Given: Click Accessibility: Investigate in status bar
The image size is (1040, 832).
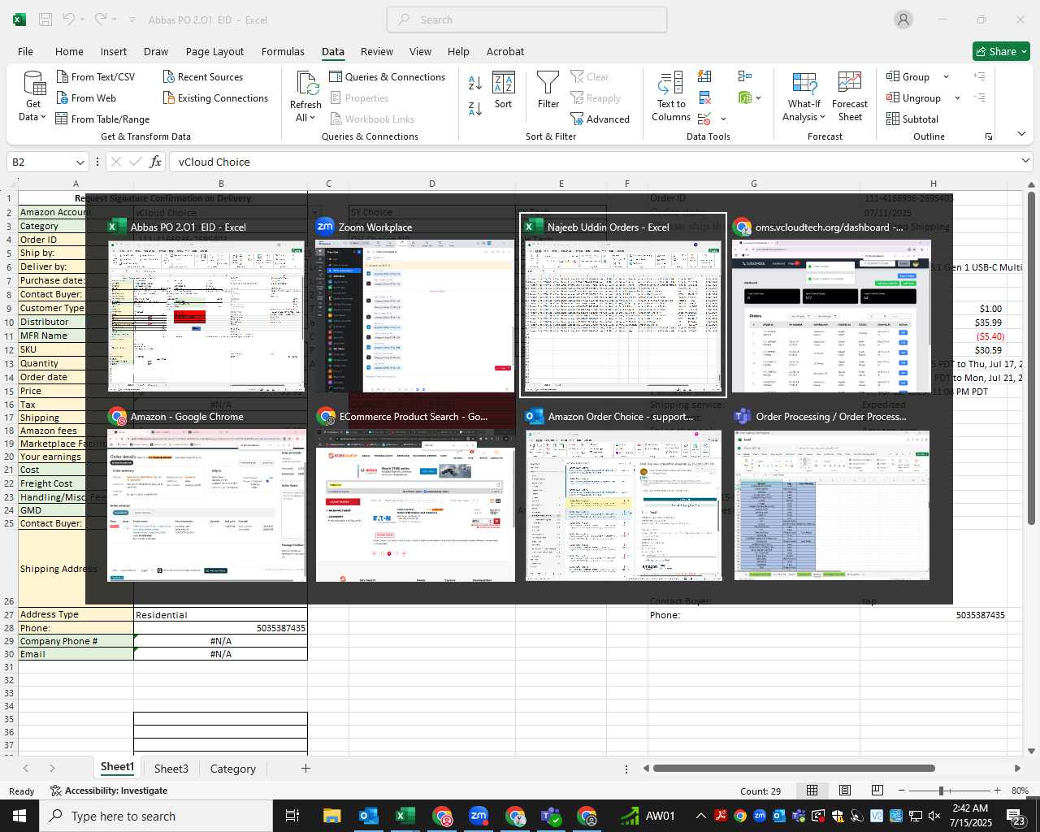Looking at the screenshot, I should pyautogui.click(x=109, y=791).
